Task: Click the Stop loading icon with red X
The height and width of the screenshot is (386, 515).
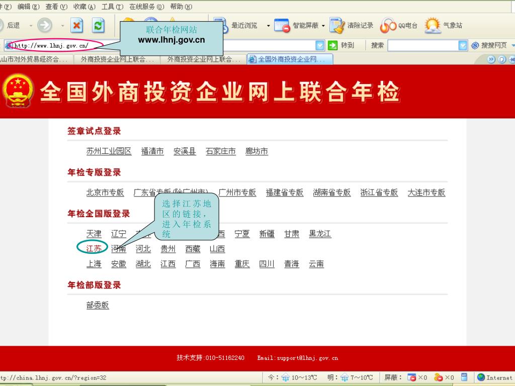Action: (76, 25)
